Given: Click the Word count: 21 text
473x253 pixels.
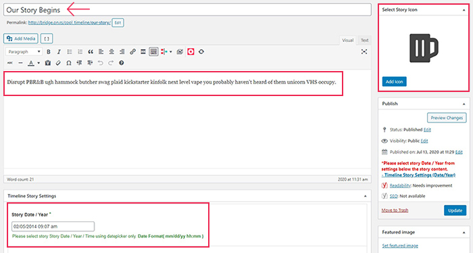Looking at the screenshot, I should (20, 179).
